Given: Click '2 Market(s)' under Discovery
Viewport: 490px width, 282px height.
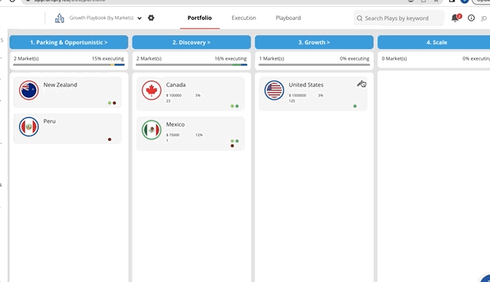Looking at the screenshot, I should pos(149,58).
